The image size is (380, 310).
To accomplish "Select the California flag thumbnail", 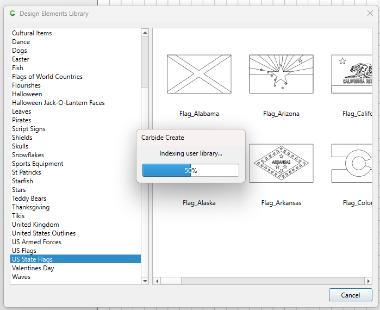I will pos(352,74).
